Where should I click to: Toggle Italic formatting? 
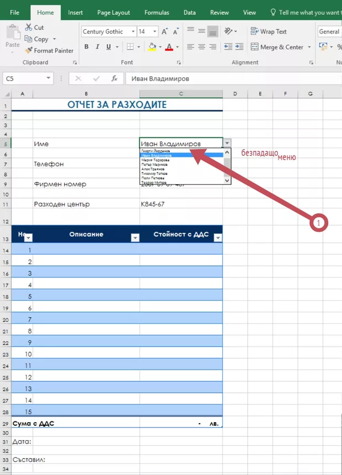pos(98,47)
